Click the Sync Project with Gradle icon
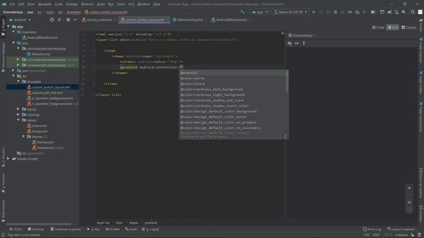 390,12
